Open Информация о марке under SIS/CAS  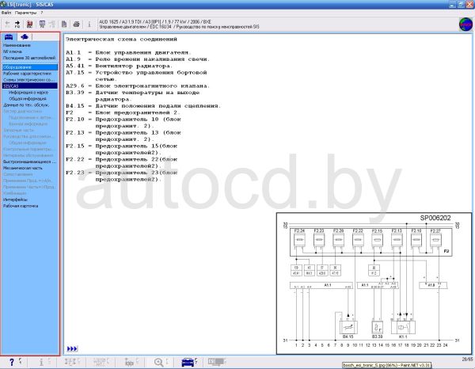28,93
